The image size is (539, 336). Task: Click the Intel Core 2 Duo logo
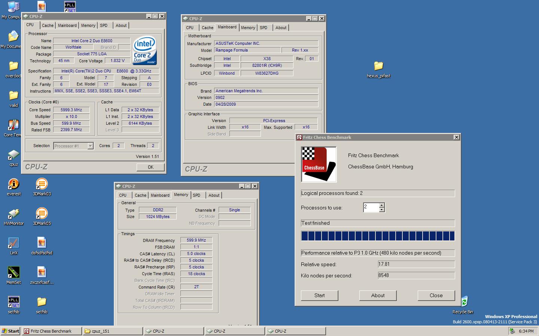point(144,50)
